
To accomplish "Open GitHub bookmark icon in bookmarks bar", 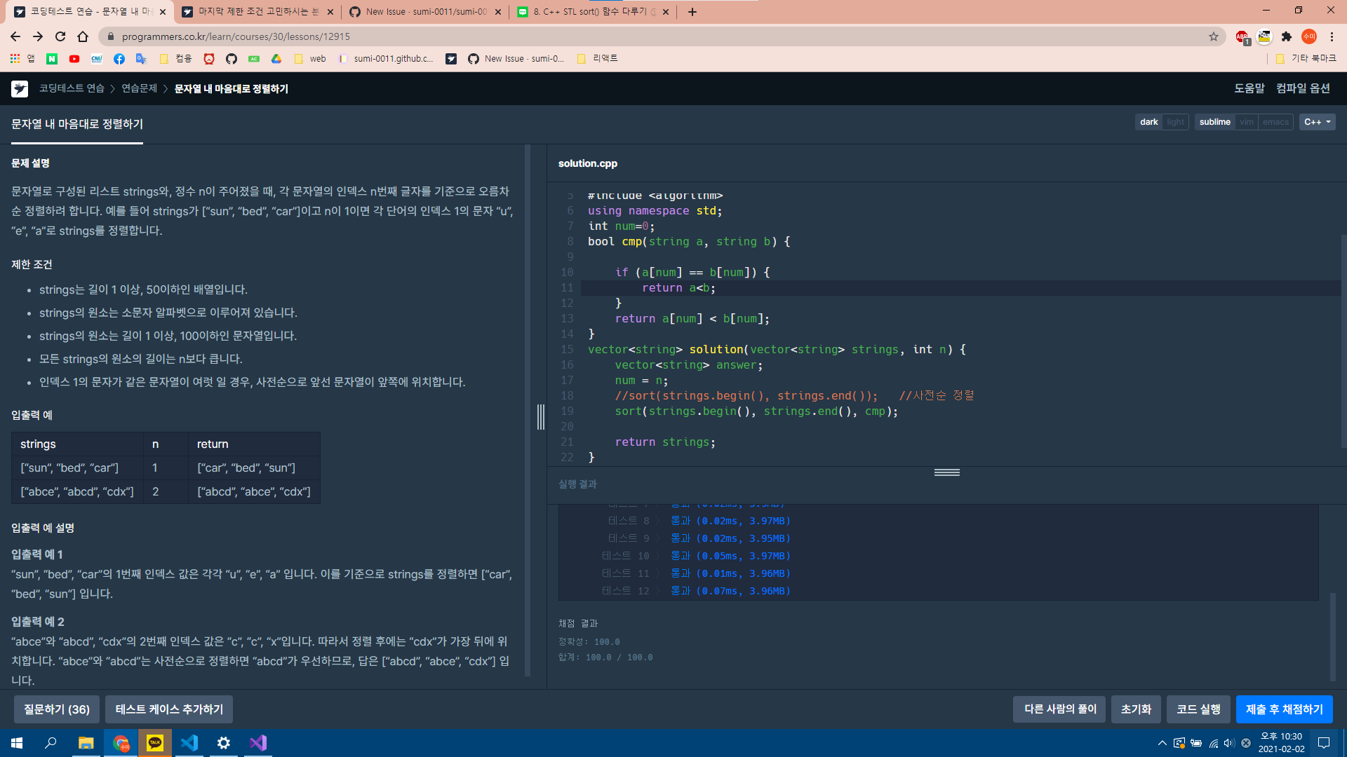I will click(232, 59).
